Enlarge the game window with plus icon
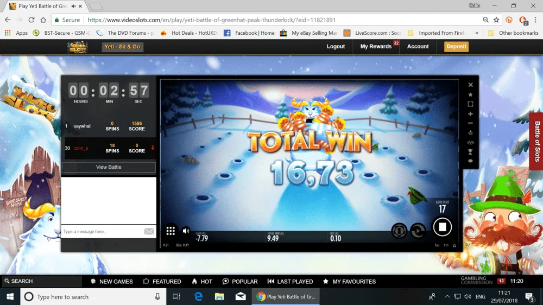543x305 pixels. pyautogui.click(x=470, y=114)
